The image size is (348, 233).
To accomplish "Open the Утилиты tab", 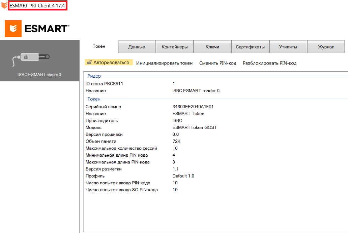I will coord(288,47).
